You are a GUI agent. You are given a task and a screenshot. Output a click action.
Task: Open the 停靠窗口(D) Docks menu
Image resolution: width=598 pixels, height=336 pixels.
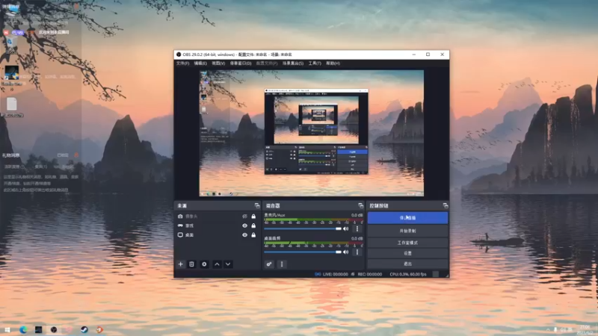[x=241, y=63]
